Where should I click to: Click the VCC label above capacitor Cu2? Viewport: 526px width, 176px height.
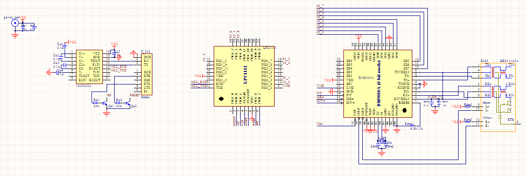tap(72, 42)
